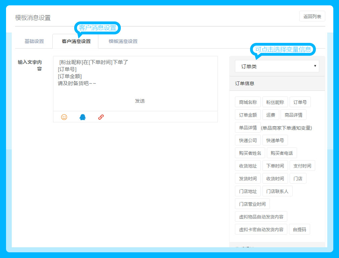Click the red link insert icon
Image resolution: width=339 pixels, height=258 pixels.
point(101,117)
